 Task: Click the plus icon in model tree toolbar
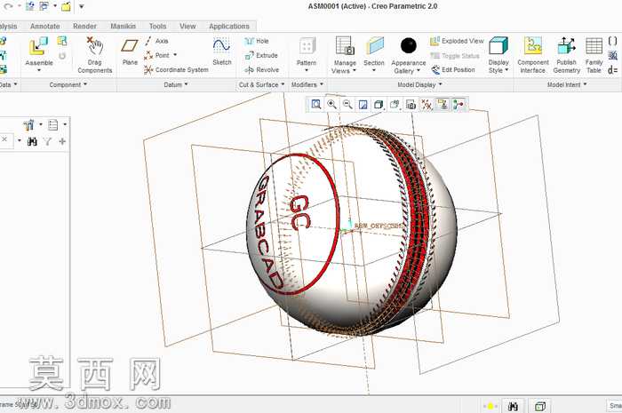(62, 141)
